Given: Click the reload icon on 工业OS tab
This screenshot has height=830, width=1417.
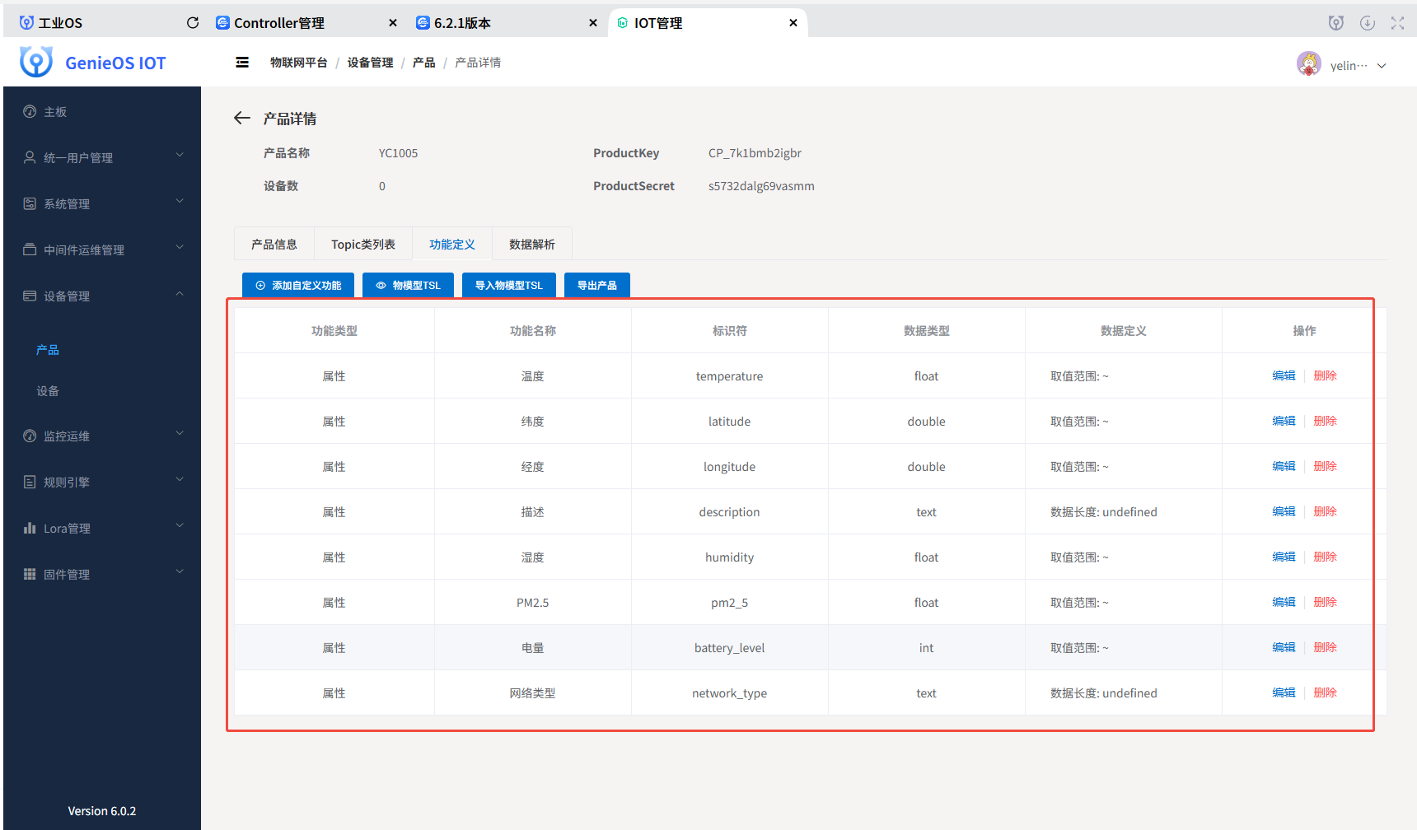Looking at the screenshot, I should point(193,23).
